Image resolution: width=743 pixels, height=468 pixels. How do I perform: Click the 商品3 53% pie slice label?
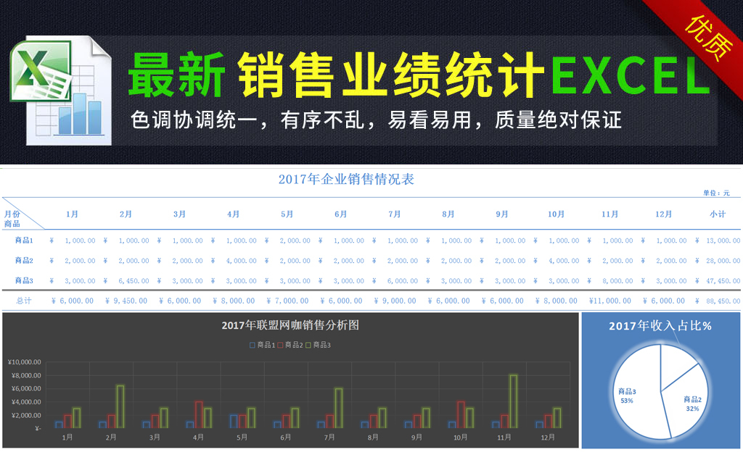click(x=627, y=396)
